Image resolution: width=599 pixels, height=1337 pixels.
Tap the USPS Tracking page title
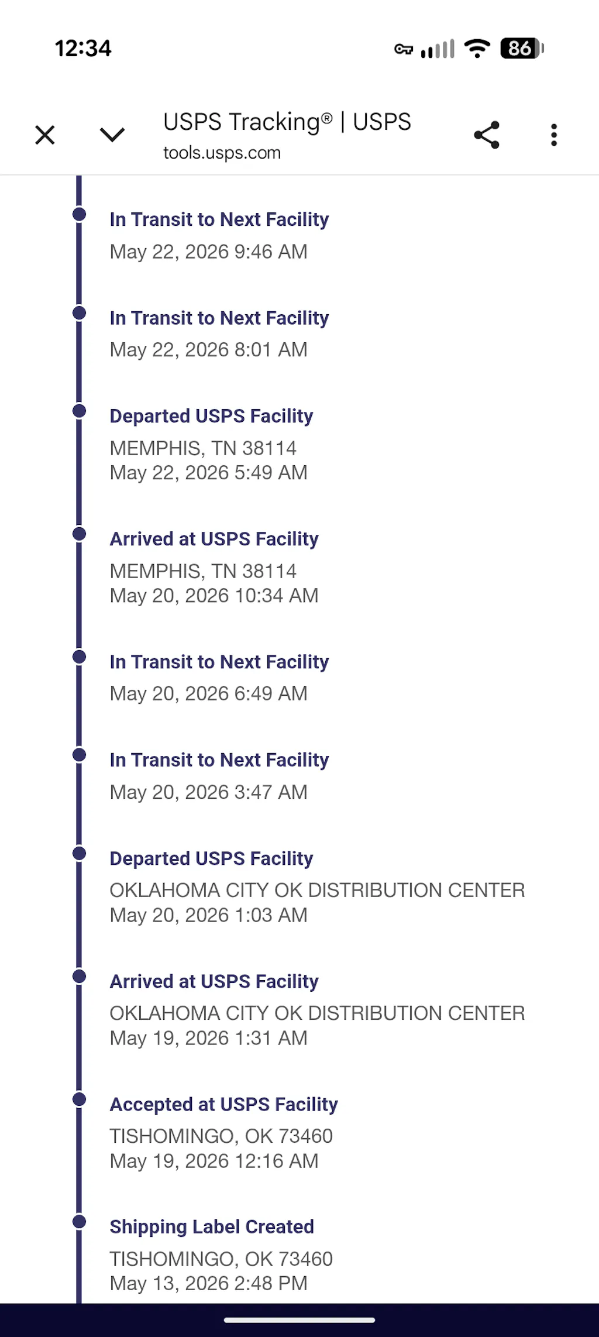287,122
